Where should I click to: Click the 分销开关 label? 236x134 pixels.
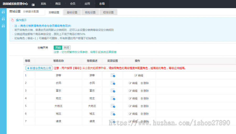tap(43, 48)
